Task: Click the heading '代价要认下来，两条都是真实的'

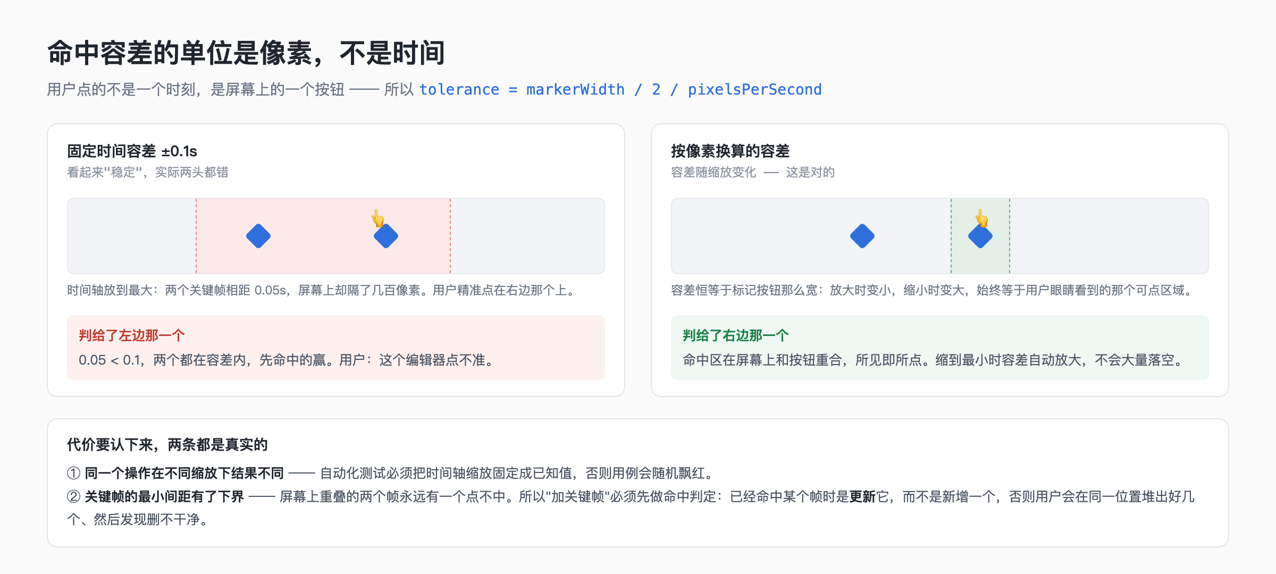Action: [x=167, y=445]
